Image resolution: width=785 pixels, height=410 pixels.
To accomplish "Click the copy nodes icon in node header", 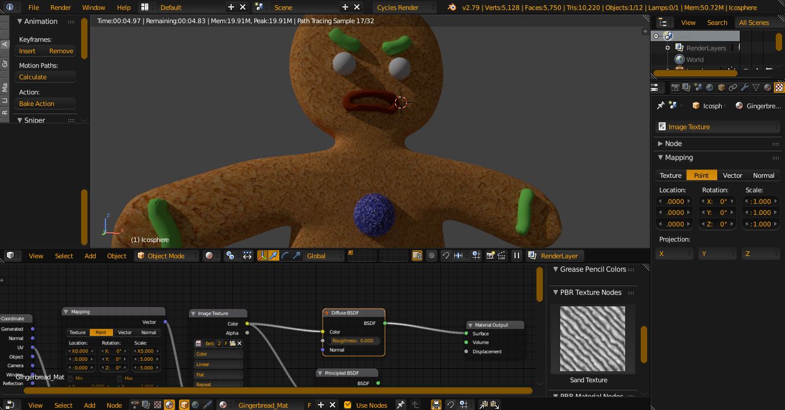I will coord(484,405).
